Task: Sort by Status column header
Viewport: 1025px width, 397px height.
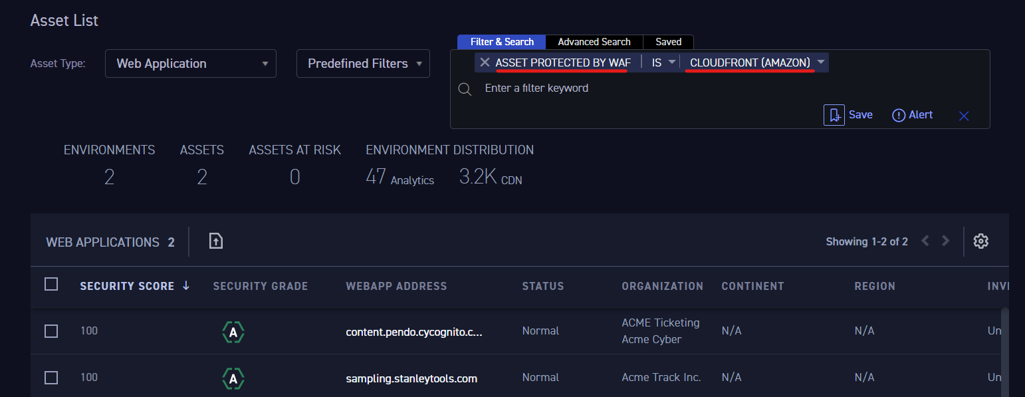Action: point(543,286)
